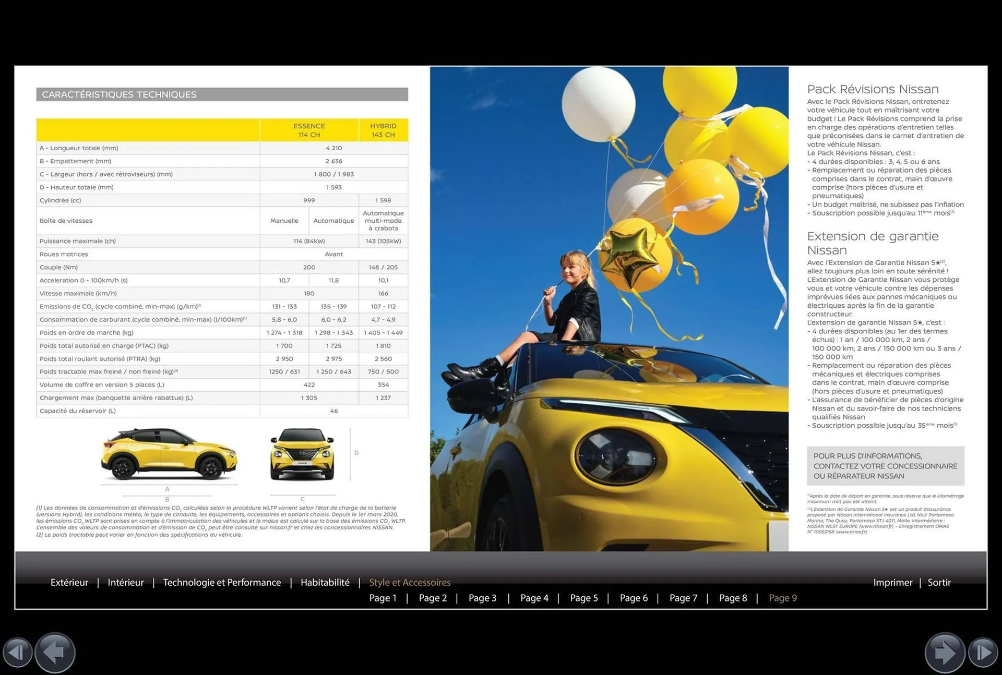Jump to the last page with the skip-forward arrow
This screenshot has width=1002, height=675.
pyautogui.click(x=983, y=652)
